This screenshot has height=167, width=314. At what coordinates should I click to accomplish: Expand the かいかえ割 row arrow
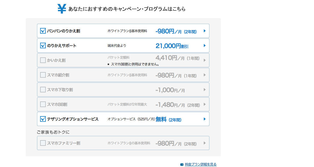(205, 60)
